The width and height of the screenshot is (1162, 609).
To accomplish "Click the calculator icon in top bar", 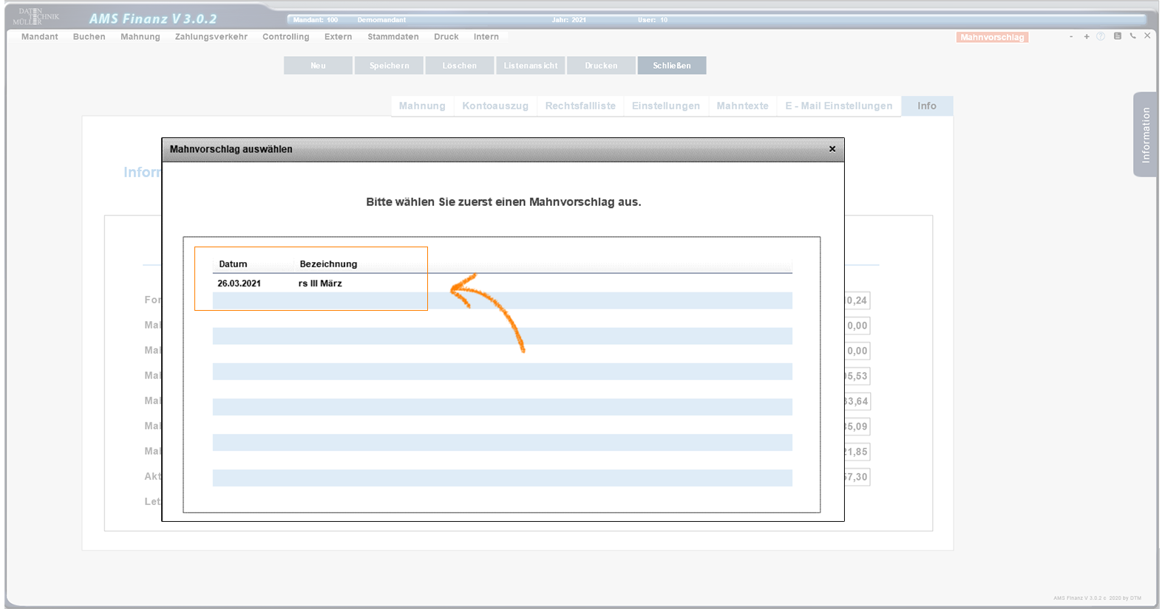I will pyautogui.click(x=1118, y=36).
